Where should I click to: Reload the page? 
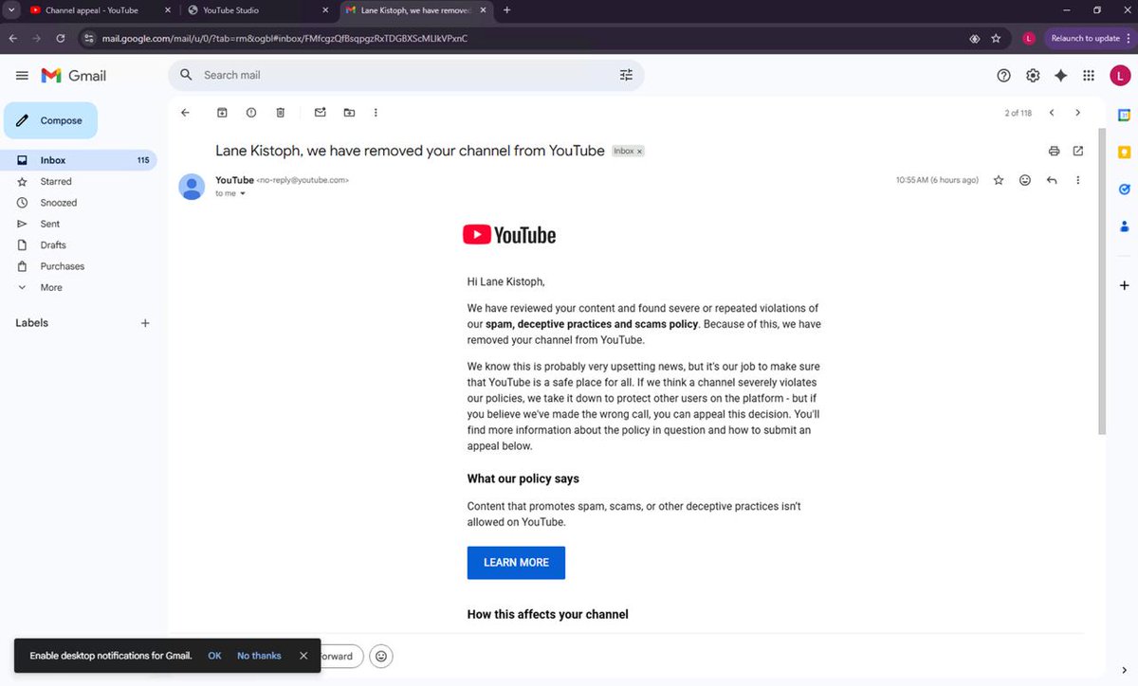(61, 39)
